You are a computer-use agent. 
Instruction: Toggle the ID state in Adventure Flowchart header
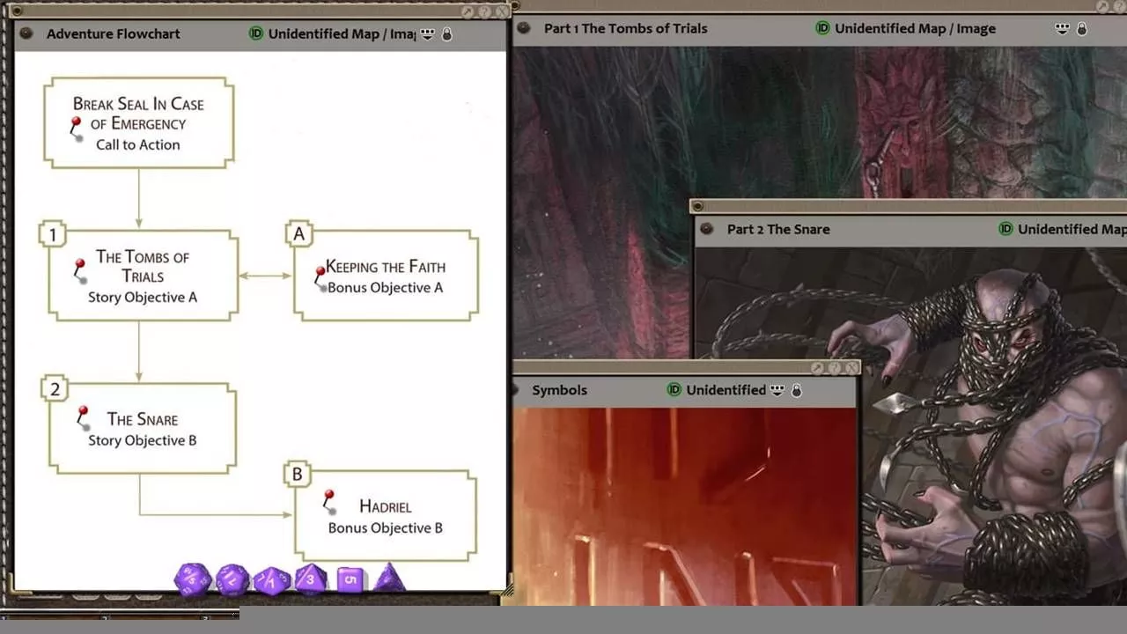256,33
